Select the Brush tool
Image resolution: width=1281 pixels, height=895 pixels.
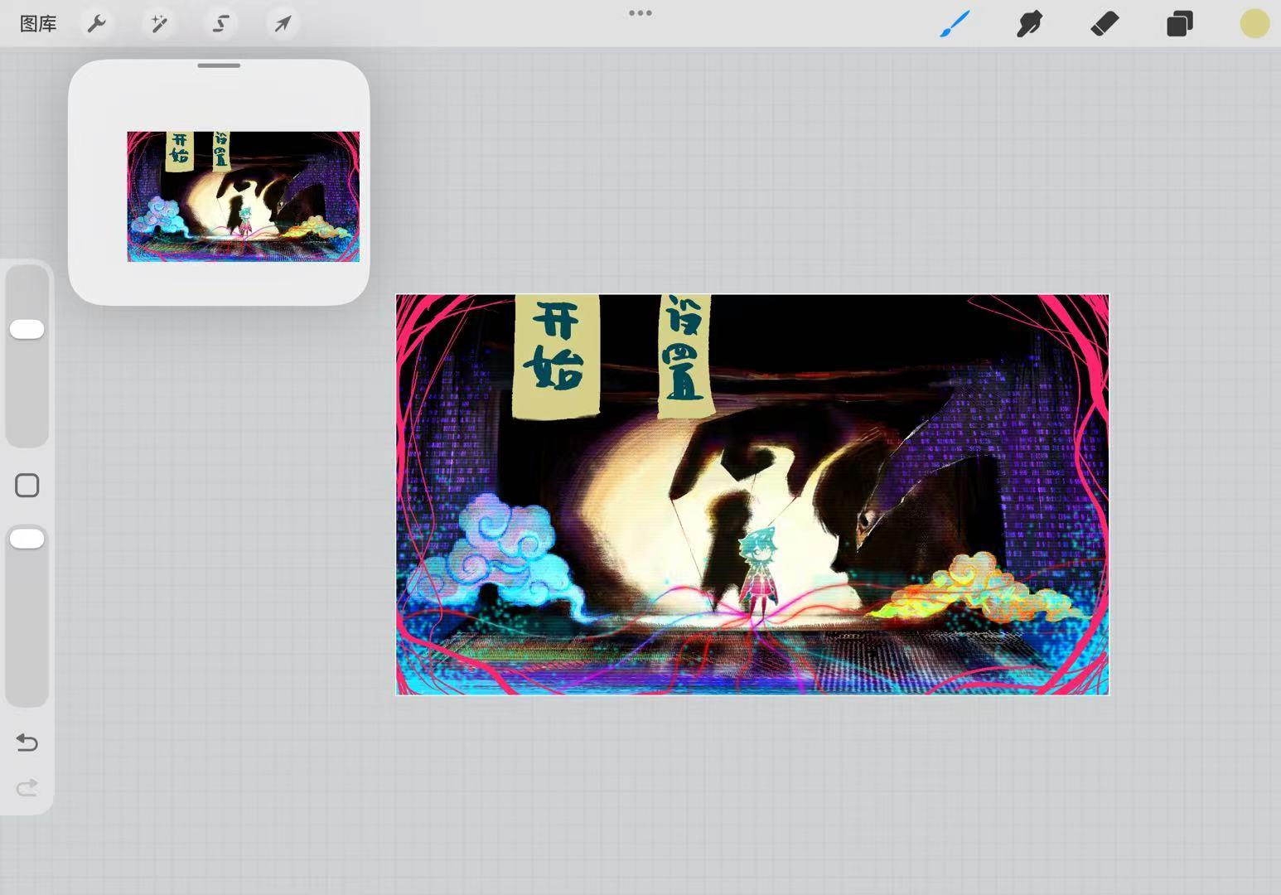[955, 24]
